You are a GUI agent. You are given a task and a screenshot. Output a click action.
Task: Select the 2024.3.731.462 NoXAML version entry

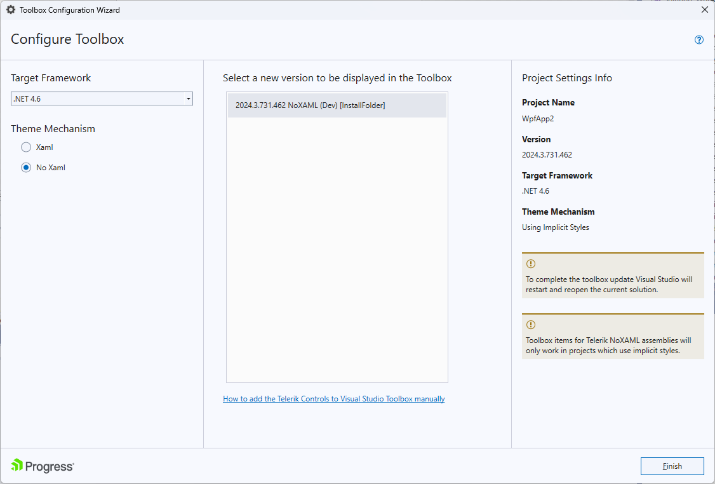(337, 105)
